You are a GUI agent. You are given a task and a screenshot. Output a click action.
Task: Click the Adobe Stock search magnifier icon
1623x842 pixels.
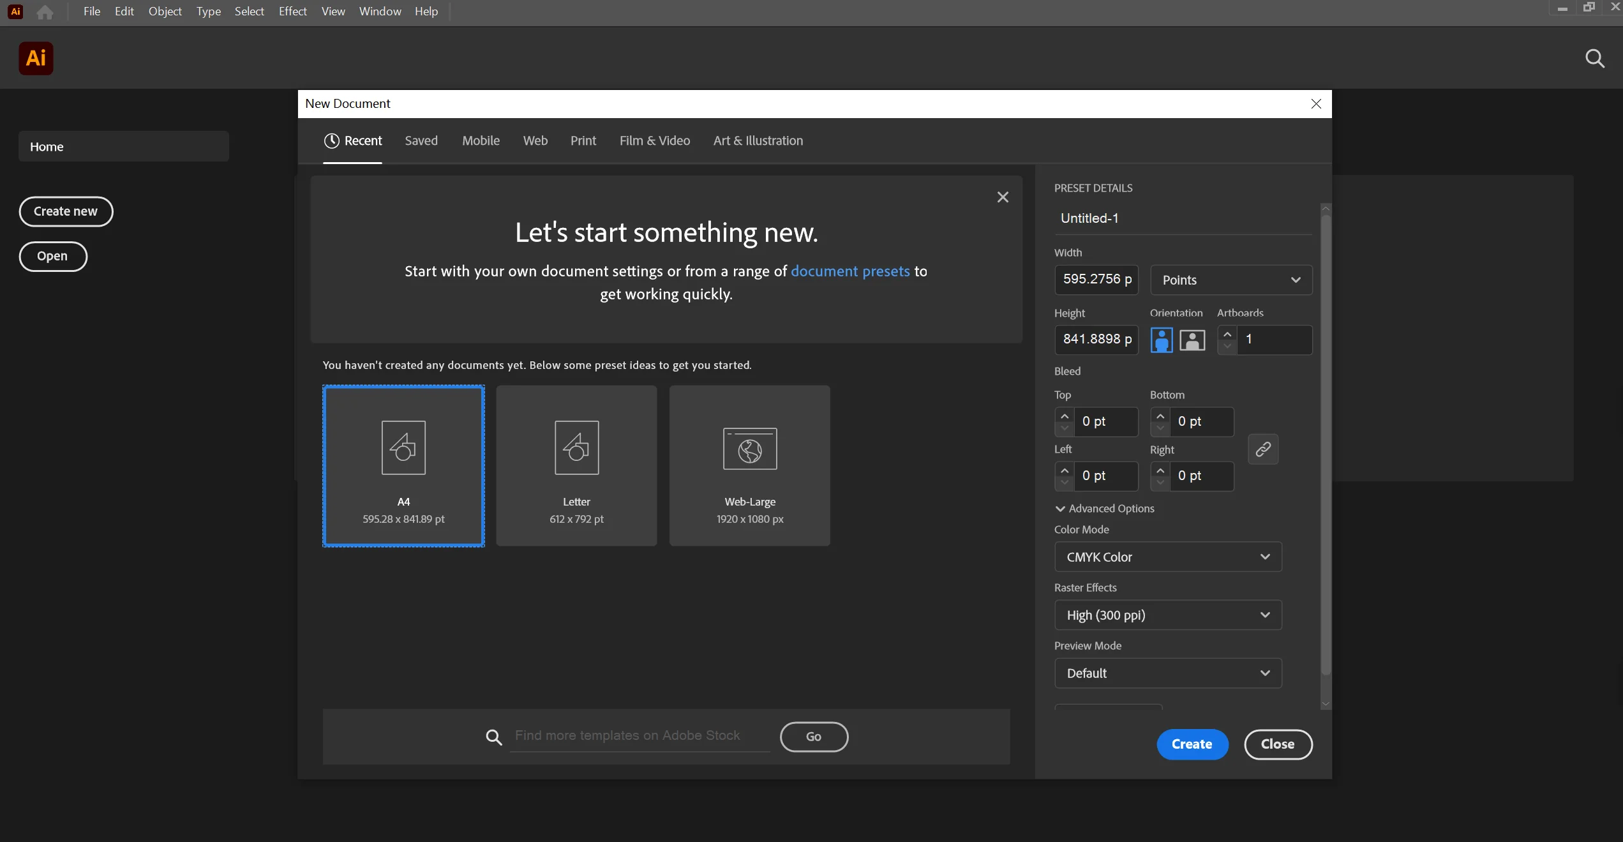click(493, 737)
